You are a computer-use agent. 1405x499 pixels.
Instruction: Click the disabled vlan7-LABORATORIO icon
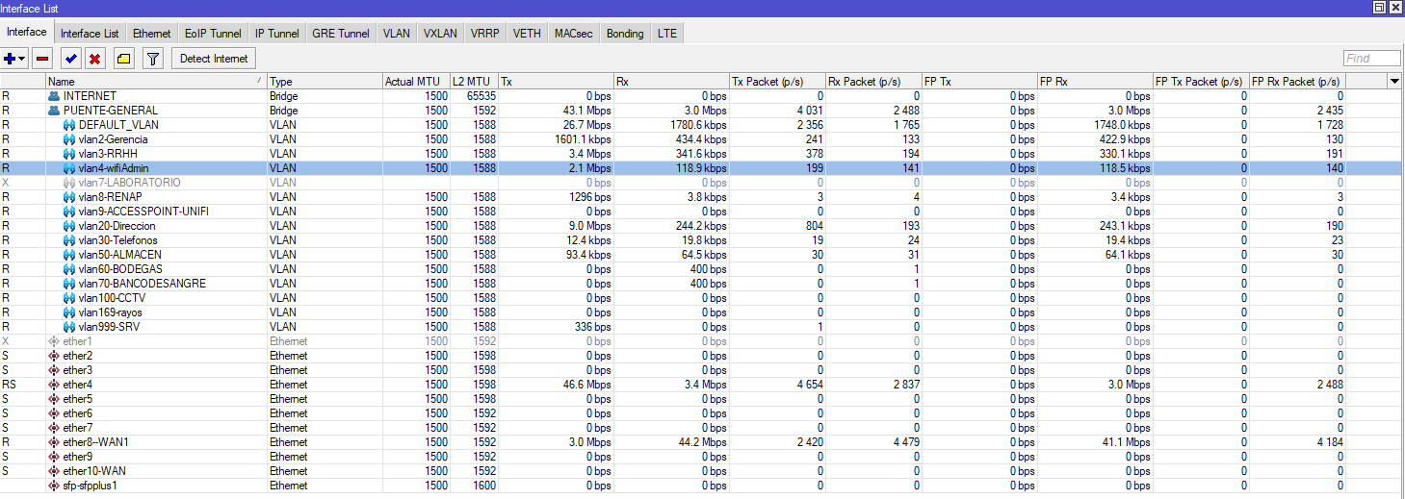[x=69, y=183]
